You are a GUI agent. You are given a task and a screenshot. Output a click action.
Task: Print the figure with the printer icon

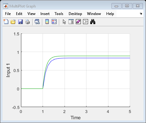28,22
